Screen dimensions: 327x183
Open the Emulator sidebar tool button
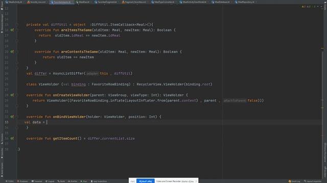point(325,172)
